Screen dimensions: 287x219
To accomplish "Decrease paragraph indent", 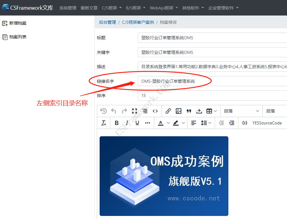I will pyautogui.click(x=221, y=123).
